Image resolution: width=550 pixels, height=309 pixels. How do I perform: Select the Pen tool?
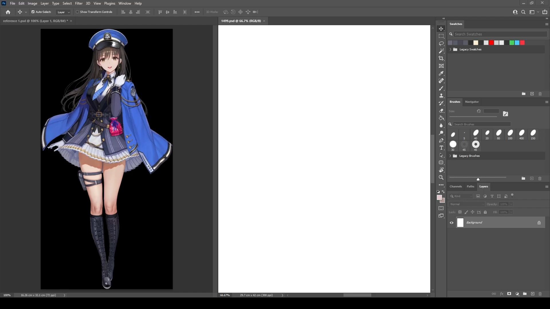coord(441,140)
